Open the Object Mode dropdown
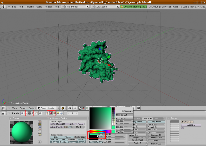This screenshot has height=146, width=206. click(x=48, y=108)
